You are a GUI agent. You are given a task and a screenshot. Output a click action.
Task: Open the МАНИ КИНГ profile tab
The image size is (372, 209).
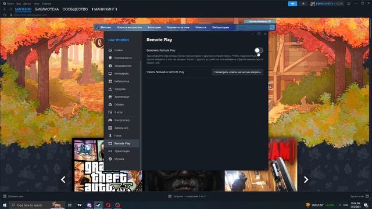105,9
